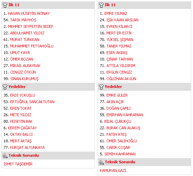
Task: Click the jersey icon beside right İlk 11
Action: click(101, 5)
